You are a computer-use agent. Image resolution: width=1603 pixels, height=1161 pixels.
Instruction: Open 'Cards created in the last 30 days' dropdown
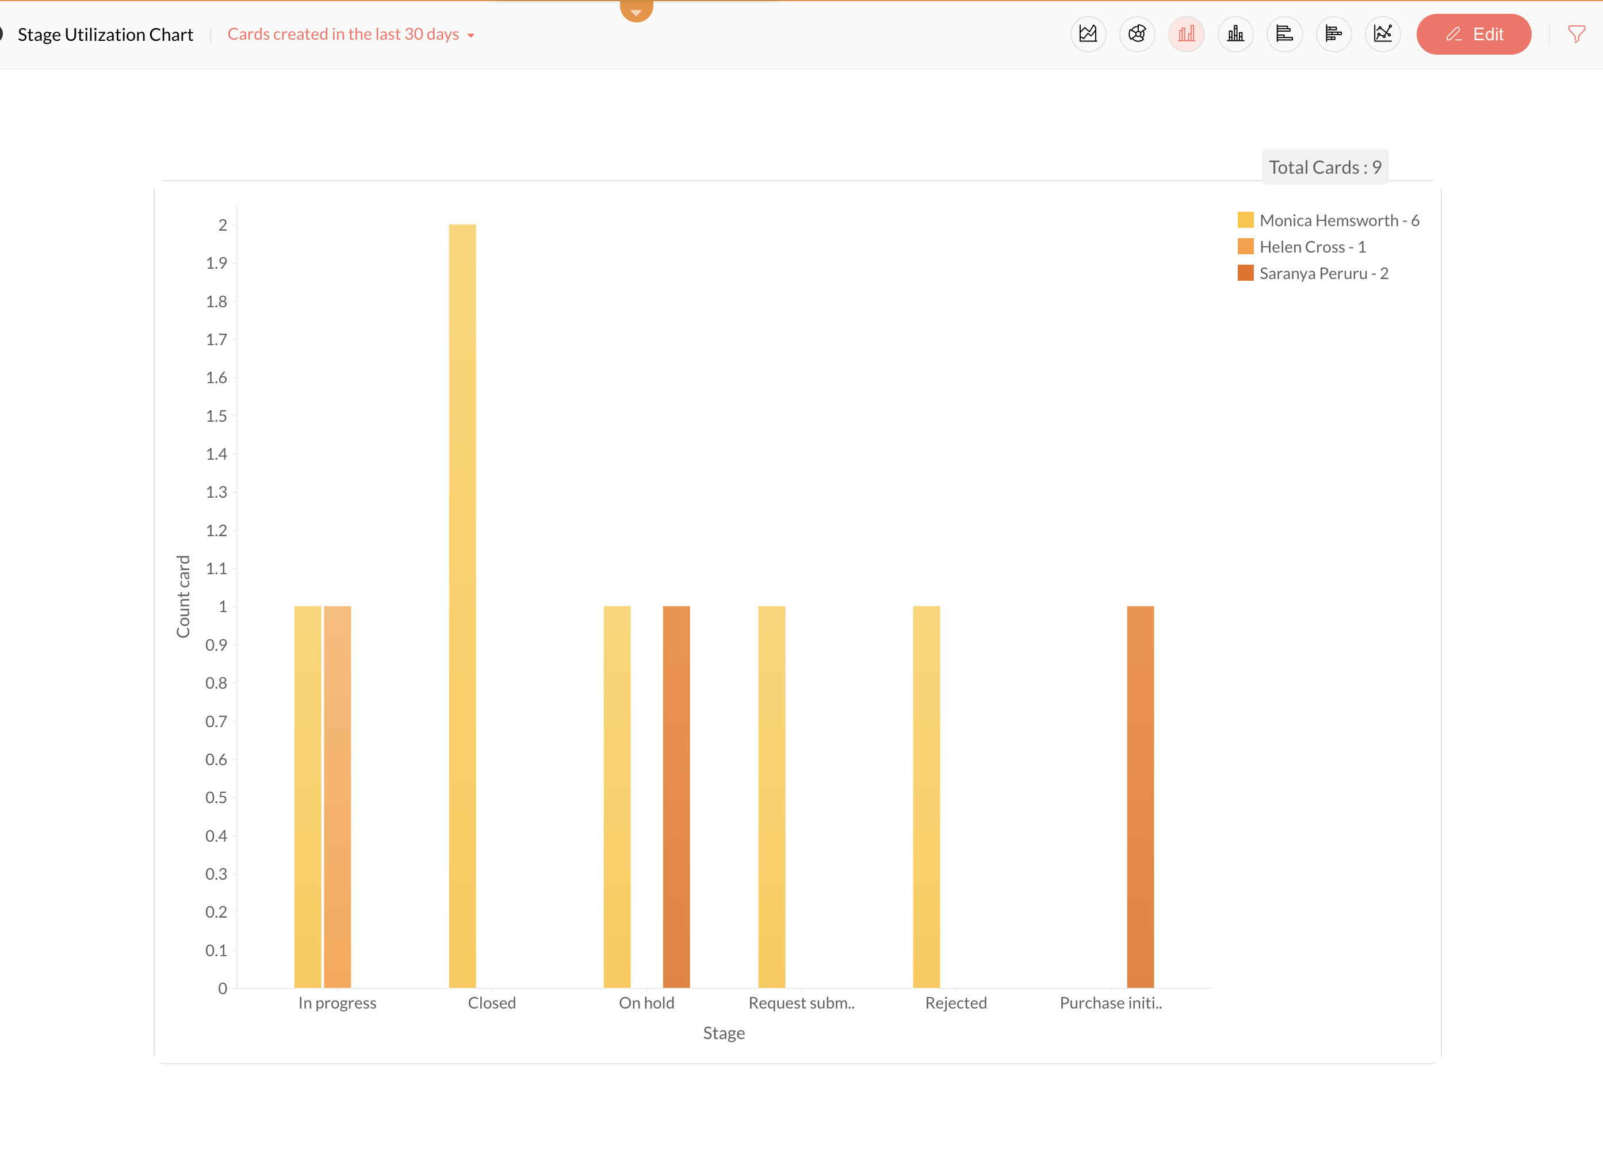pos(343,34)
